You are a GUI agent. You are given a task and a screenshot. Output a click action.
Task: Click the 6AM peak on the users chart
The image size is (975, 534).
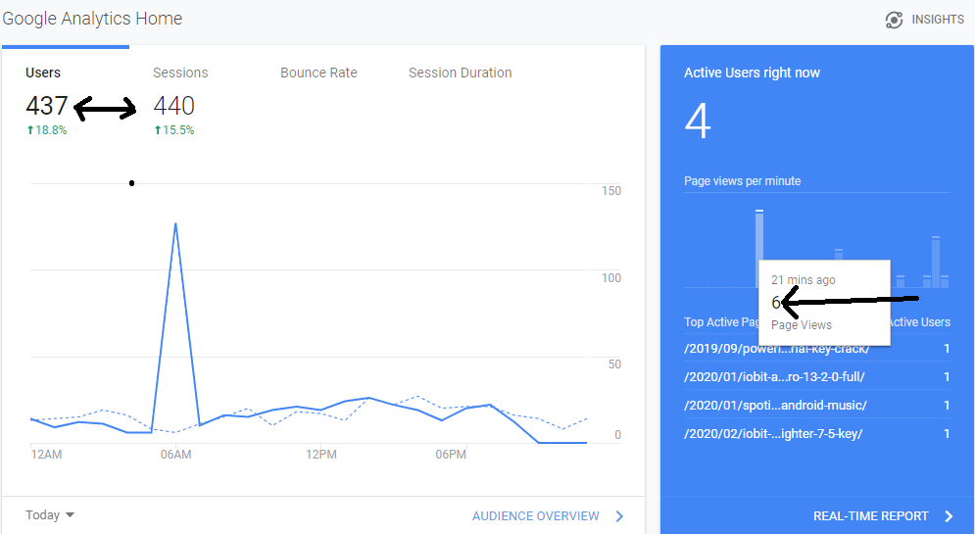176,223
